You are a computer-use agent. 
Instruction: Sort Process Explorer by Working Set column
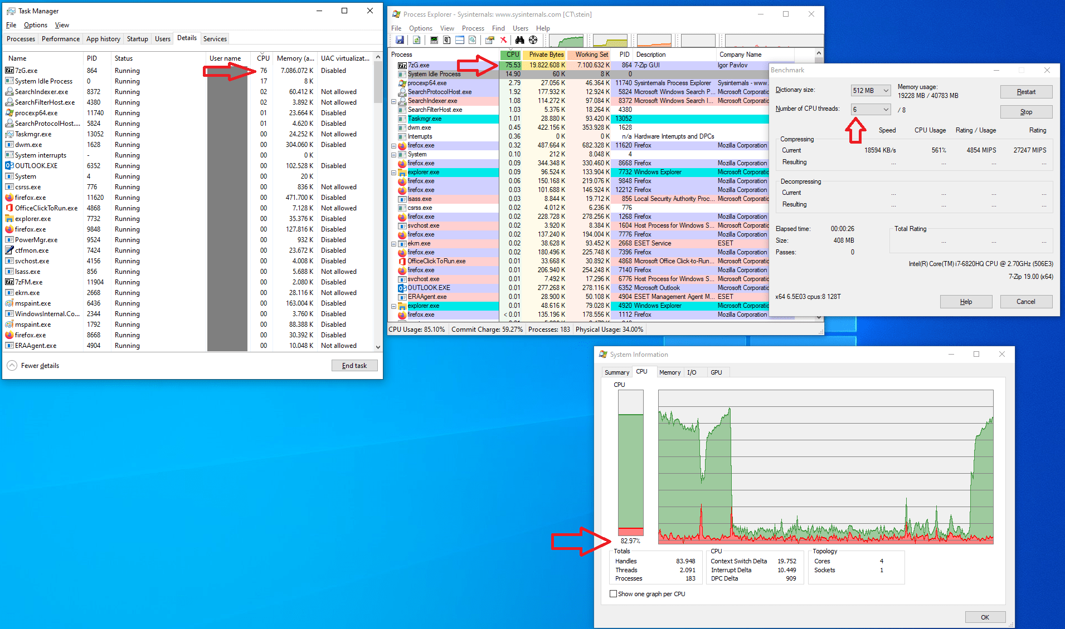coord(589,55)
